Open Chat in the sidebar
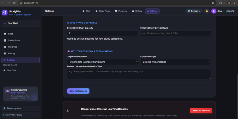This screenshot has height=119, width=238. tap(20, 34)
